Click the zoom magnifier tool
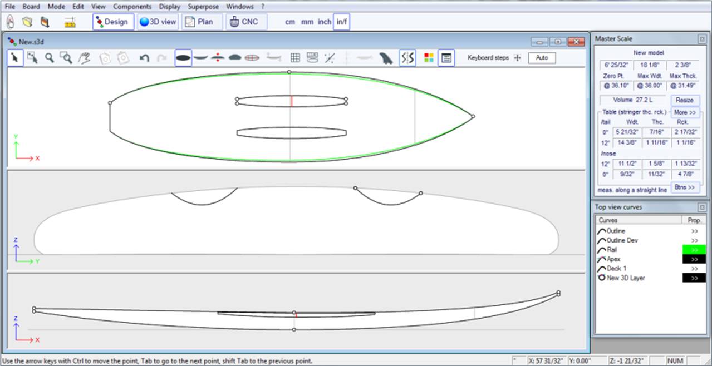Viewport: 712px width, 366px height. [50, 58]
